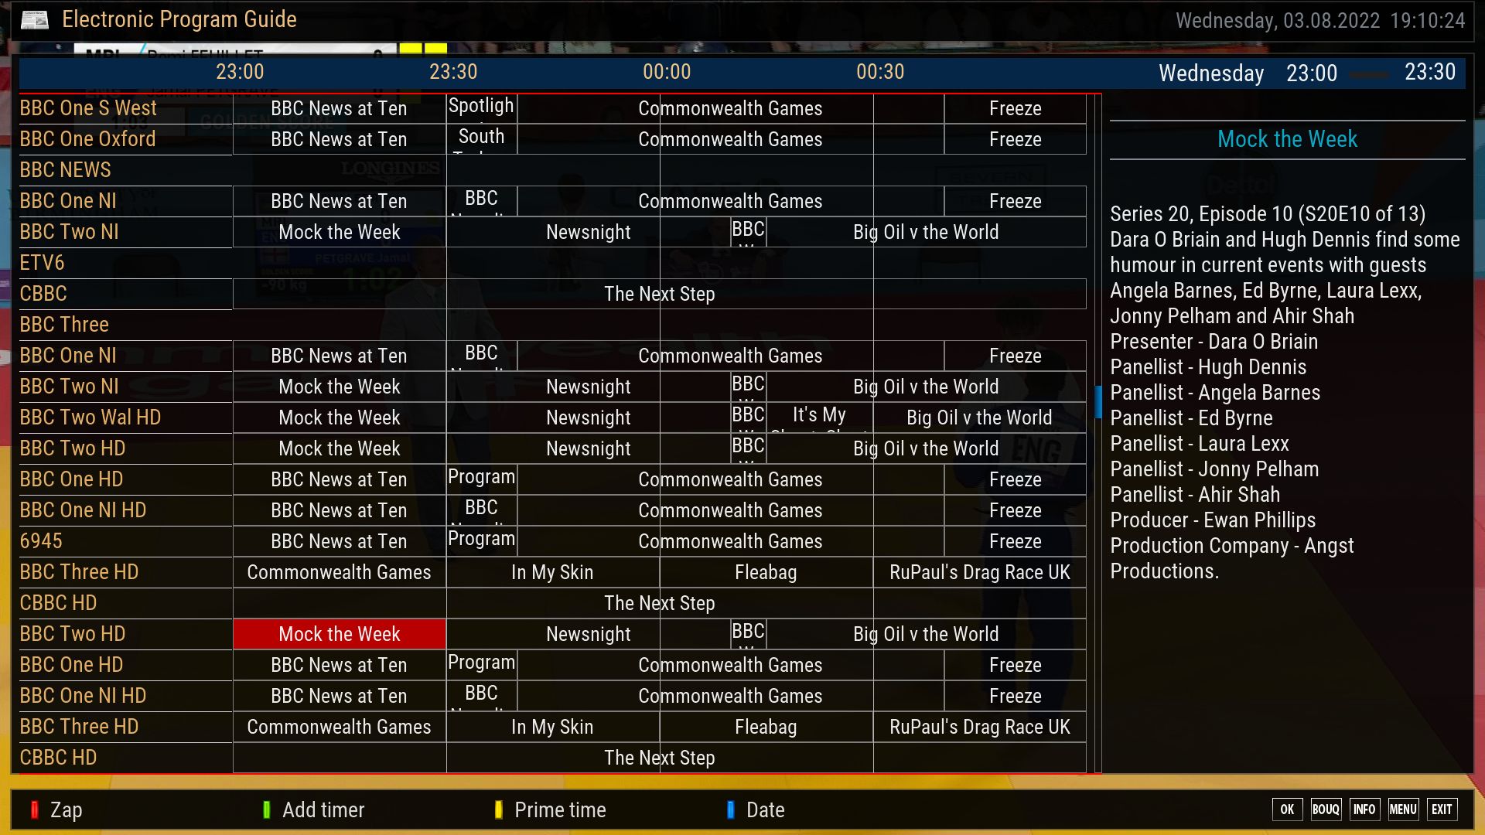This screenshot has width=1485, height=835.
Task: Click the 00:00 timeline header marker
Action: [x=667, y=72]
